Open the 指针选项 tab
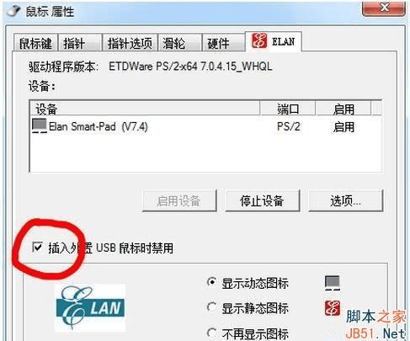This screenshot has height=341, width=410. click(130, 43)
